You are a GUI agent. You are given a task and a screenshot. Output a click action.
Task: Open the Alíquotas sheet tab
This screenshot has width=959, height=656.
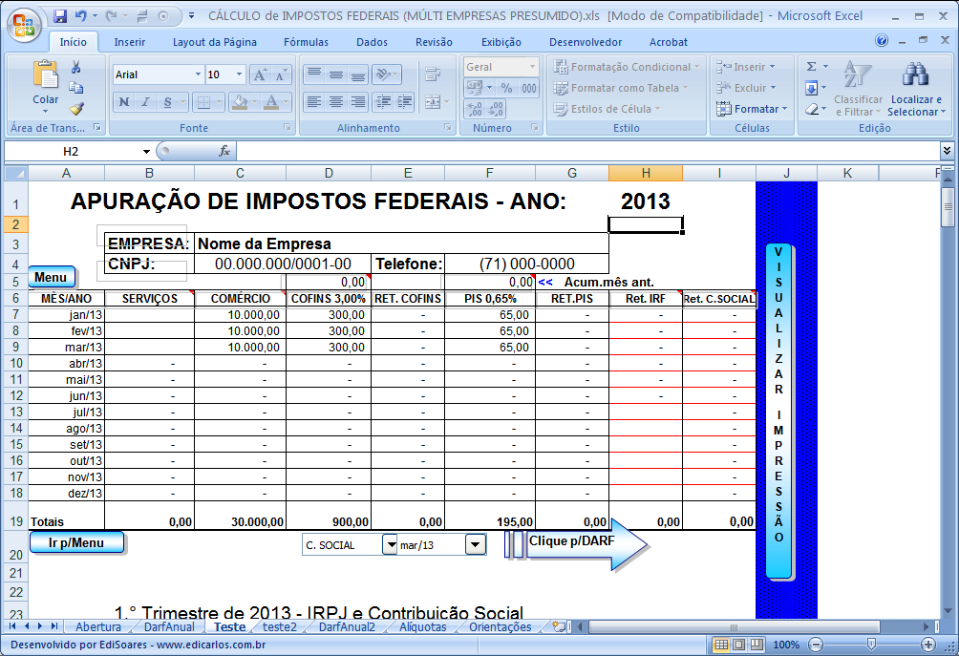click(418, 627)
